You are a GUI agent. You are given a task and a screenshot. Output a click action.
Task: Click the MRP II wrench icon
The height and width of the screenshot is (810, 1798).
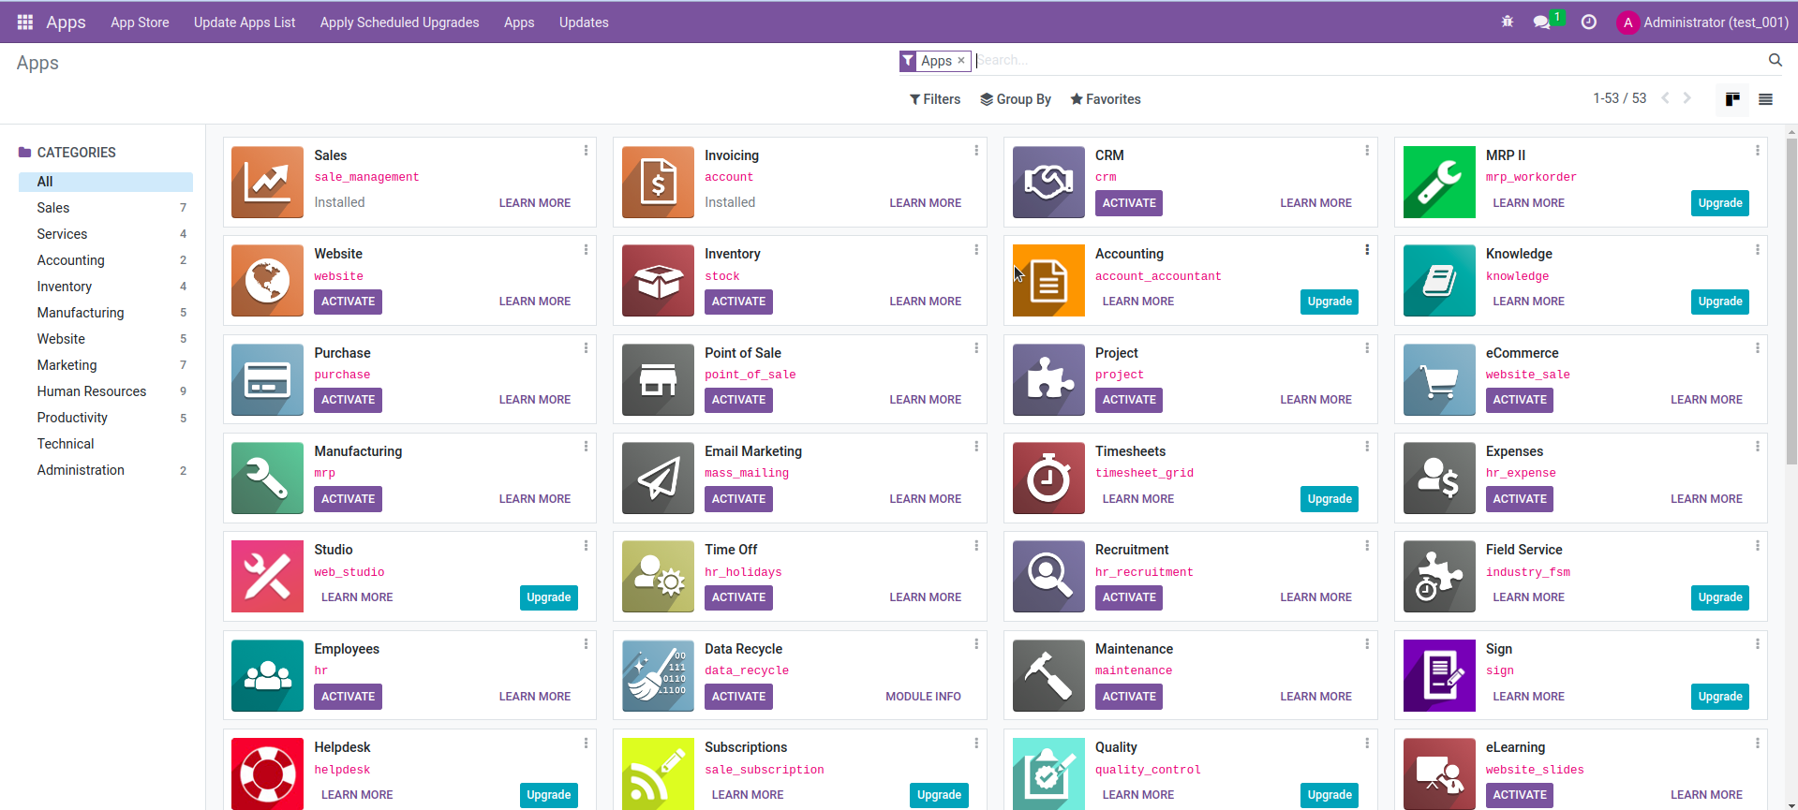click(x=1439, y=182)
